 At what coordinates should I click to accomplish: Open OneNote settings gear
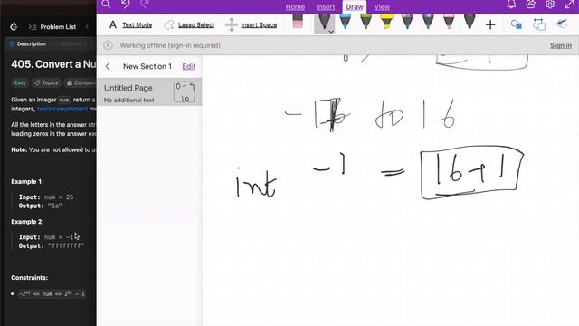pyautogui.click(x=550, y=4)
